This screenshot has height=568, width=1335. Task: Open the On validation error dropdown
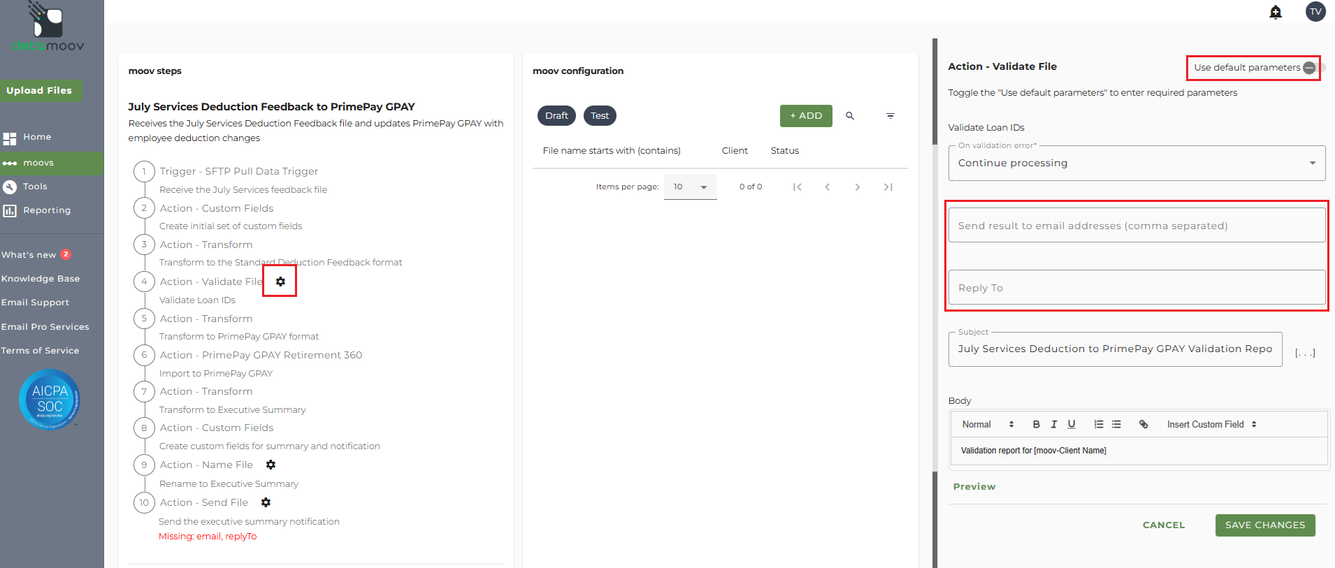pos(1136,163)
